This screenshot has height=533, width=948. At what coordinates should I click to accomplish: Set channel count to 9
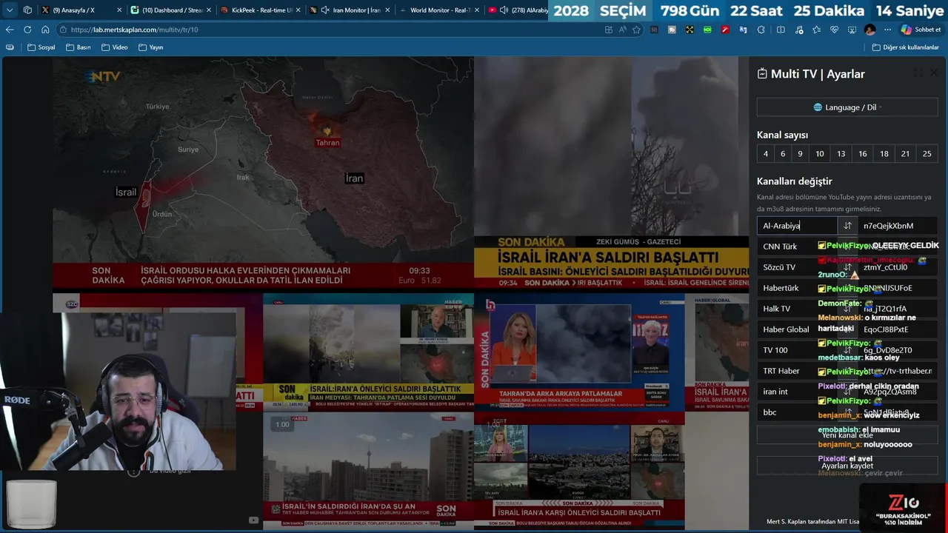pos(800,154)
